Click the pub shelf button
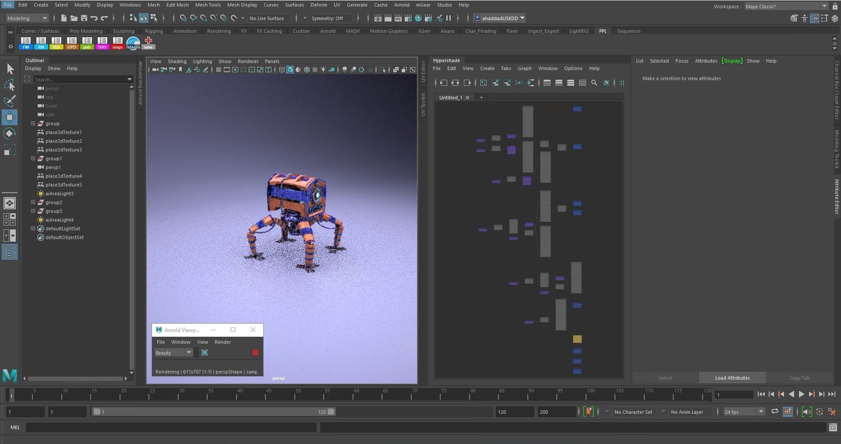The height and width of the screenshot is (444, 841). click(87, 43)
